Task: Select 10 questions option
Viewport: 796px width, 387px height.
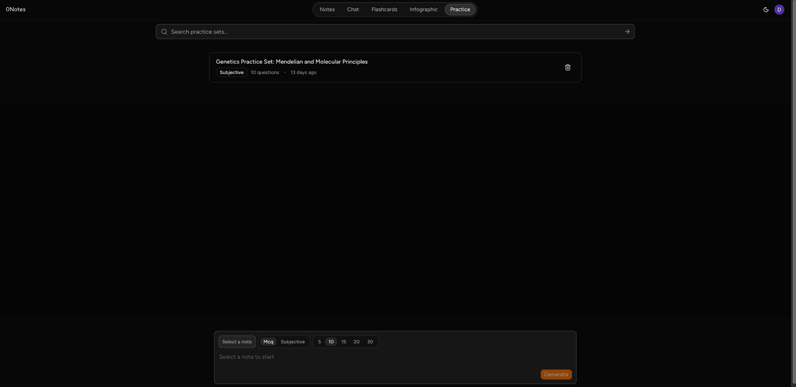Action: pyautogui.click(x=330, y=341)
